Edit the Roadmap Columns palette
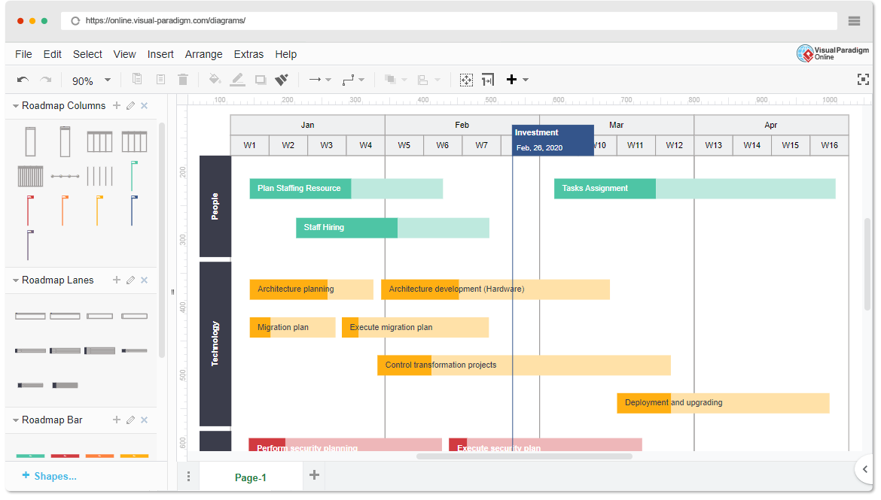This screenshot has height=500, width=881. 130,105
